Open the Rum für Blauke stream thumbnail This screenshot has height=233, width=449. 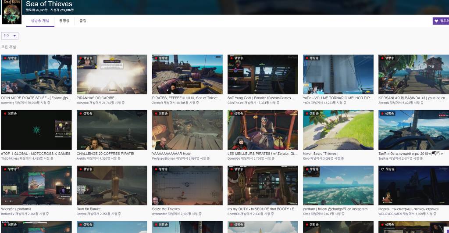coord(112,186)
